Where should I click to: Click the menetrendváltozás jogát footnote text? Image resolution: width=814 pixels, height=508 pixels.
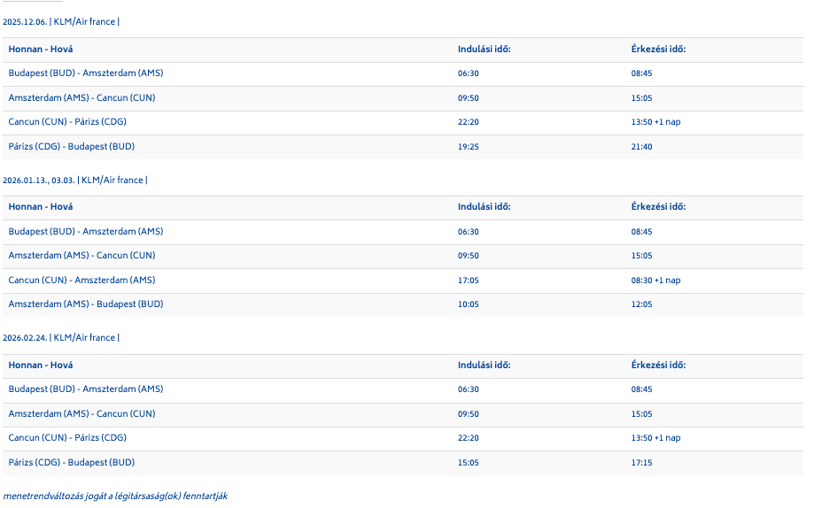[115, 496]
